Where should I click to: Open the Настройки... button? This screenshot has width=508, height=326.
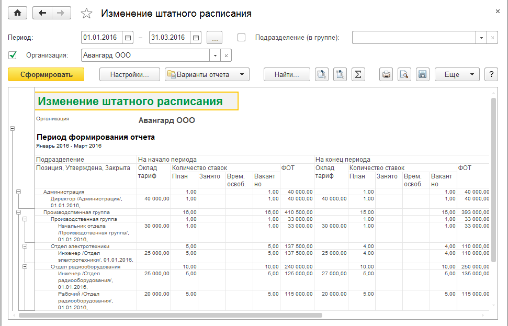(129, 74)
